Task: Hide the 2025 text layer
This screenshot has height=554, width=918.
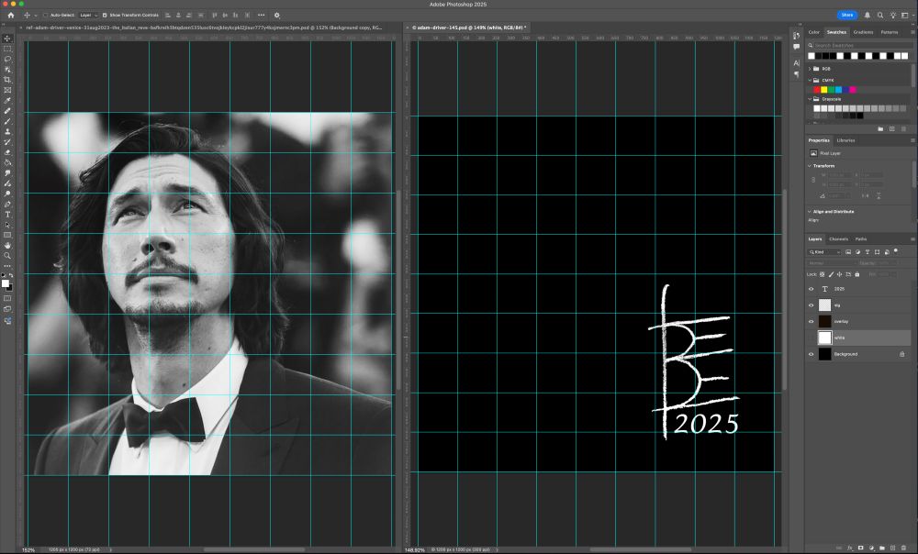Action: pyautogui.click(x=811, y=289)
